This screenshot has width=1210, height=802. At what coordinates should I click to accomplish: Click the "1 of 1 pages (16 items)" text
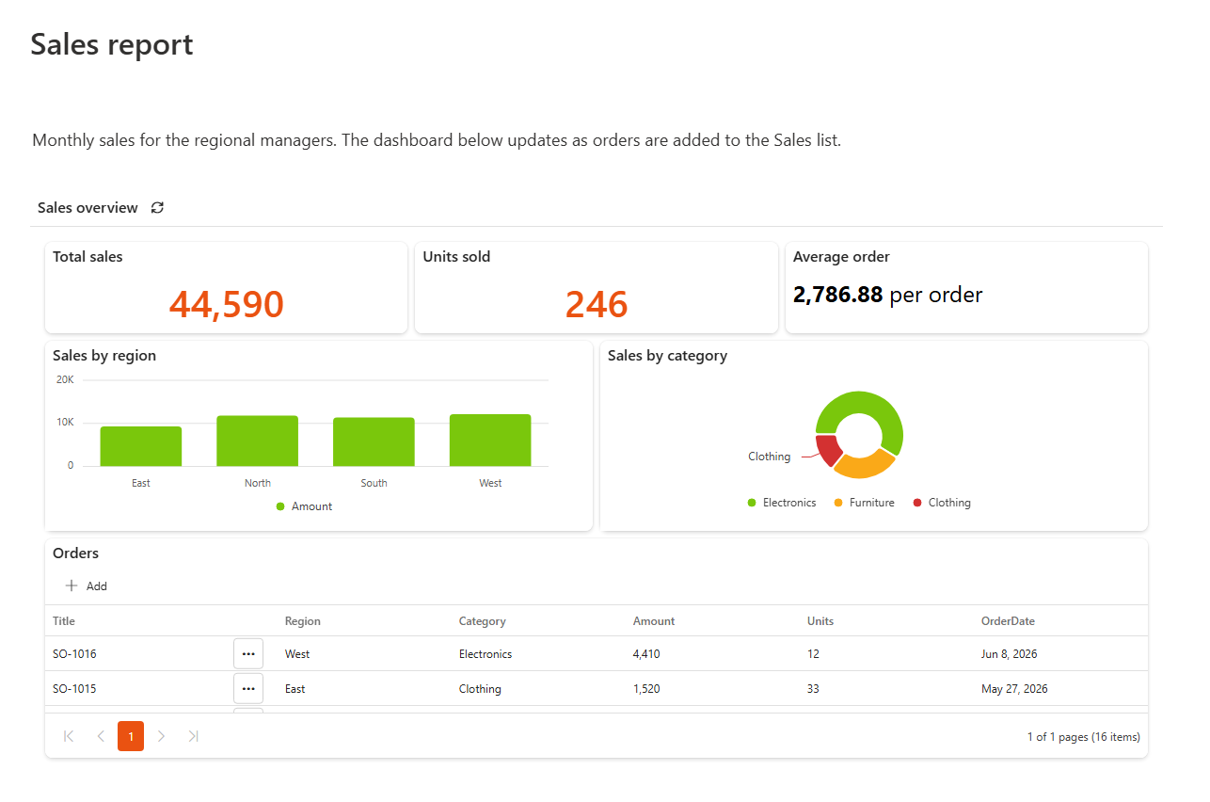point(1084,737)
